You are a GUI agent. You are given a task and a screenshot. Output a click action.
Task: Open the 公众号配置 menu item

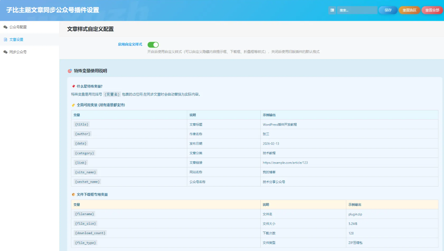[x=30, y=27]
